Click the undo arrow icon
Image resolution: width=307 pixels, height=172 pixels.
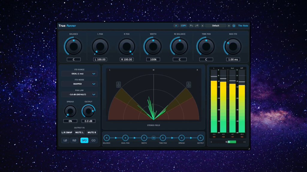pyautogui.click(x=191, y=26)
